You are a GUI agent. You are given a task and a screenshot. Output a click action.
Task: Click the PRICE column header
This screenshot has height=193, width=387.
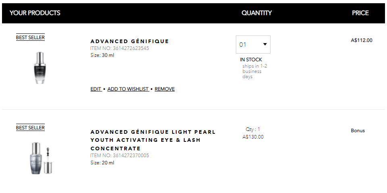(360, 13)
